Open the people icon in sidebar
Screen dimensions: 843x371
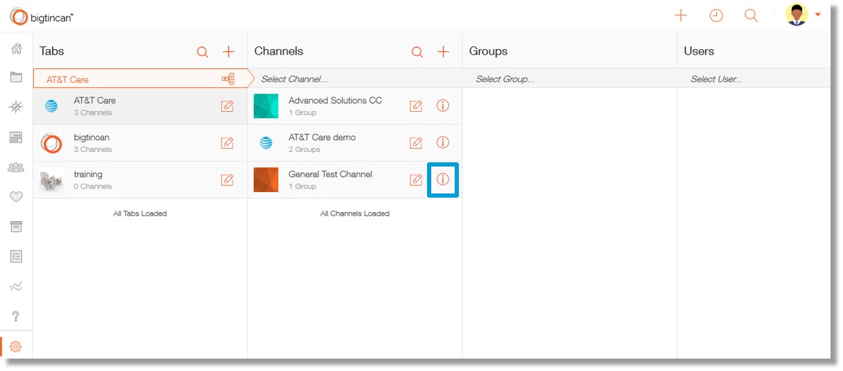point(16,167)
